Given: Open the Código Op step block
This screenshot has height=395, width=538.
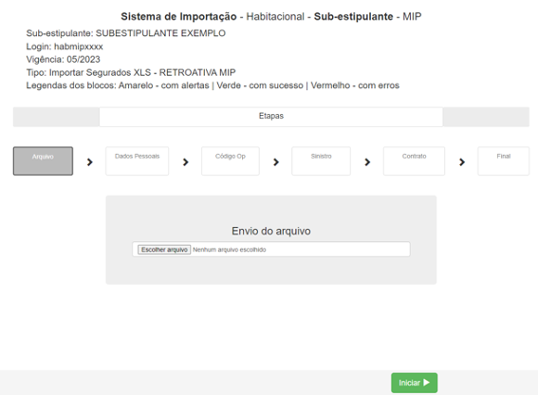Looking at the screenshot, I should tap(231, 161).
